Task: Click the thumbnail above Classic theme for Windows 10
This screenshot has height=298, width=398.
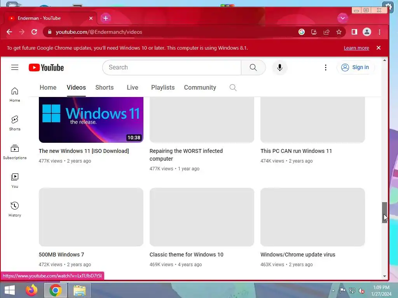Action: 202,217
